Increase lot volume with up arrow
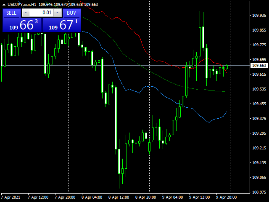This screenshot has width=269, height=202. [x=58, y=13]
